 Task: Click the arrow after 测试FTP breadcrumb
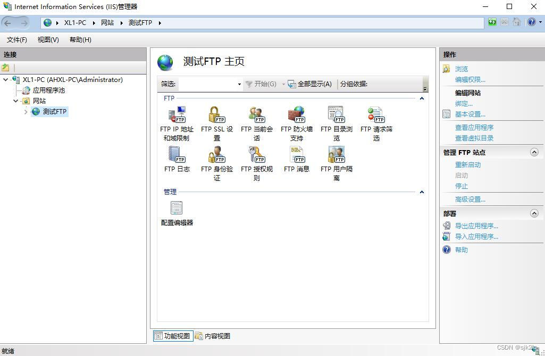tap(160, 23)
